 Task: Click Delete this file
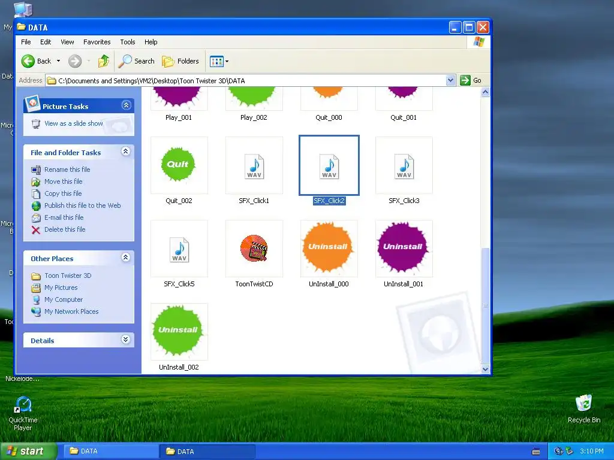[65, 229]
